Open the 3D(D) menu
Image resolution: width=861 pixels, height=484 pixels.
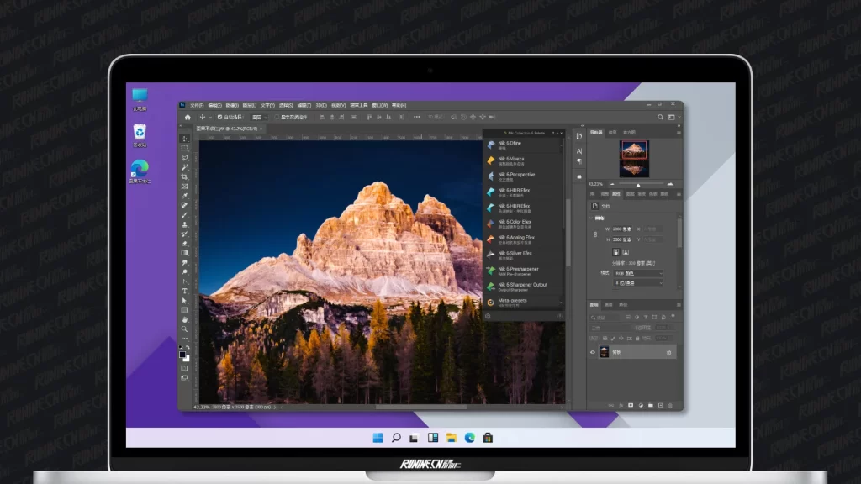point(320,105)
